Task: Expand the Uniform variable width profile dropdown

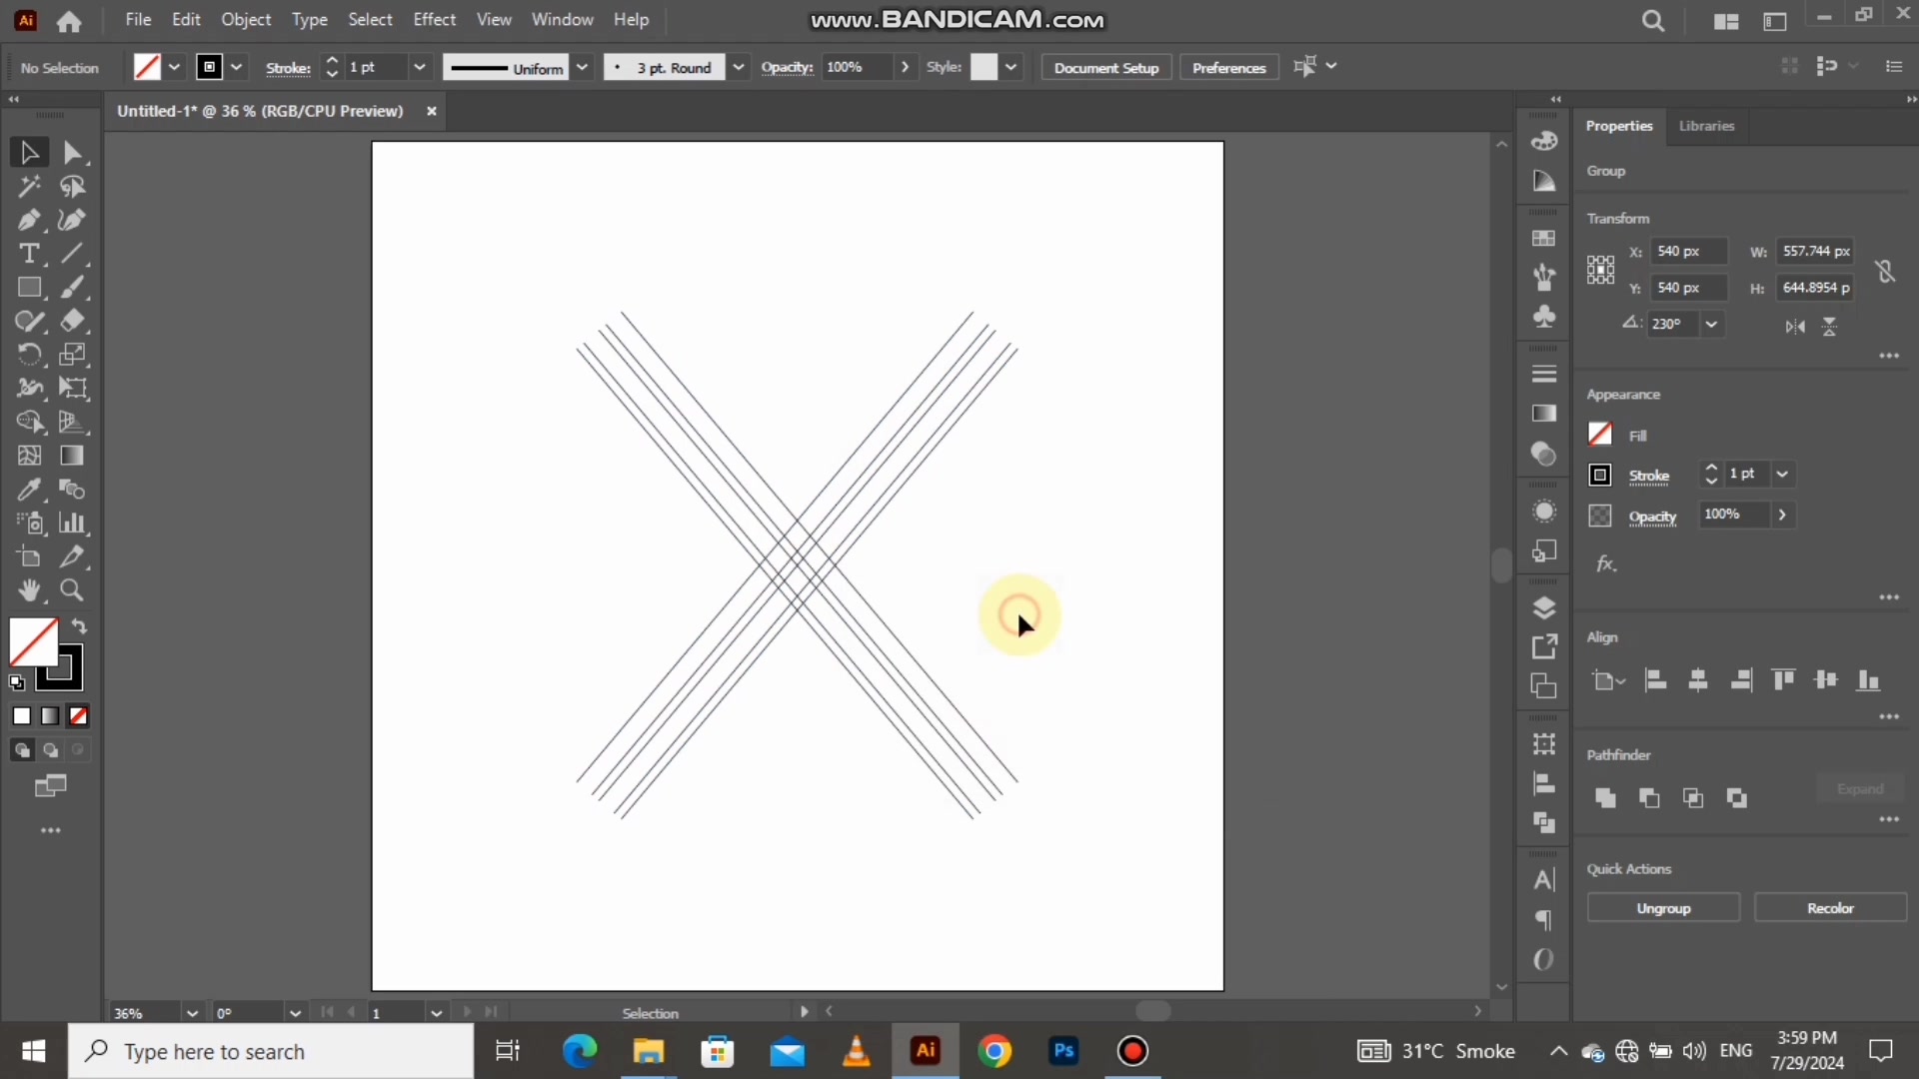Action: 583,67
